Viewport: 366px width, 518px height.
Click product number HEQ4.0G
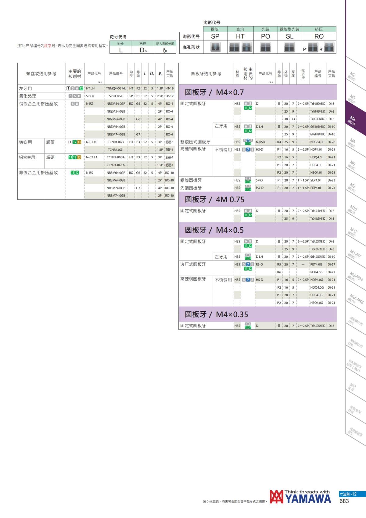click(317, 303)
